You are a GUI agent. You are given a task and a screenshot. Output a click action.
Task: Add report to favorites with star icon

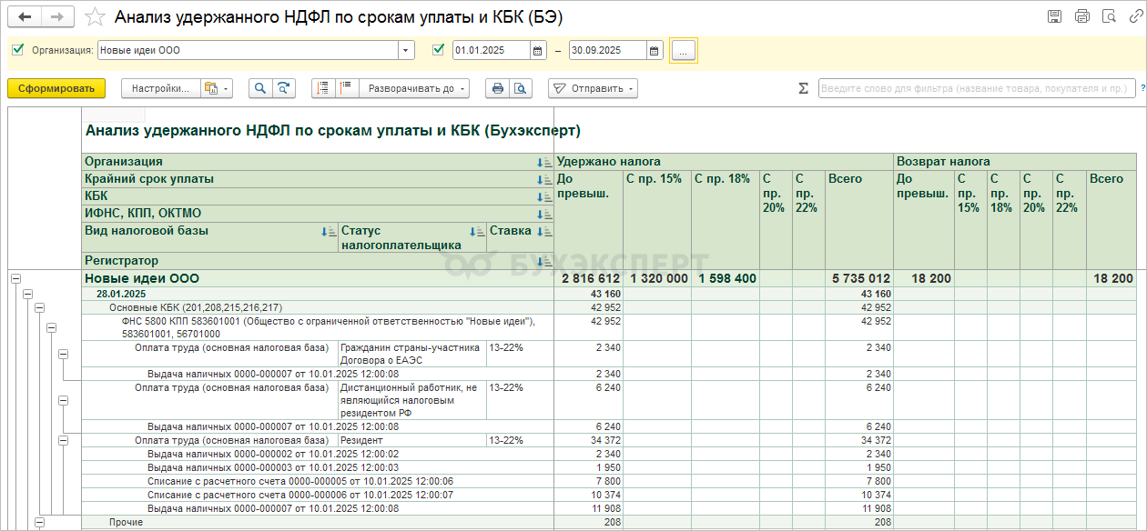click(95, 16)
